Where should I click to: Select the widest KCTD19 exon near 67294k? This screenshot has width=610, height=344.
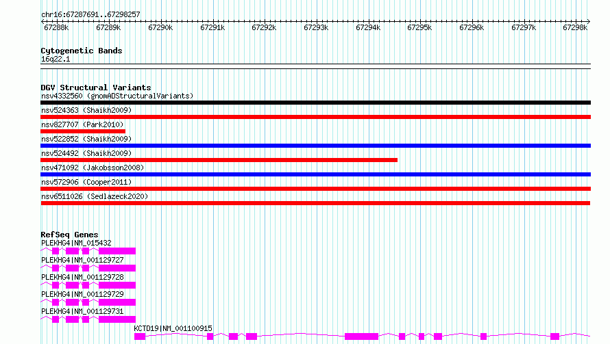pos(361,336)
